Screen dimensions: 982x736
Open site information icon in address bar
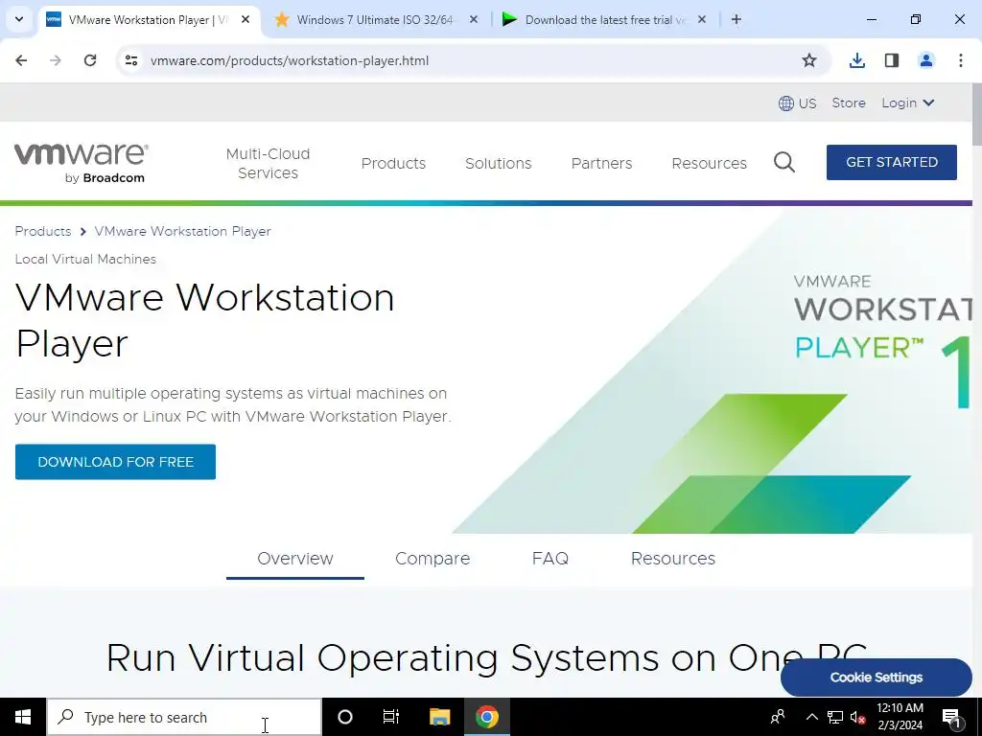point(130,60)
